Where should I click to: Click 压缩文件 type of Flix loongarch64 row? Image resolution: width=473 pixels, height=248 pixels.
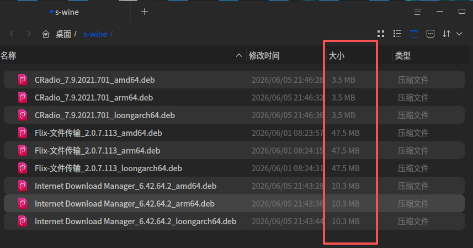(x=413, y=168)
